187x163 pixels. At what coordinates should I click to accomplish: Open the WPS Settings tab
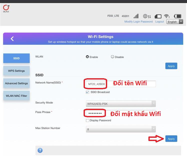click(17, 71)
